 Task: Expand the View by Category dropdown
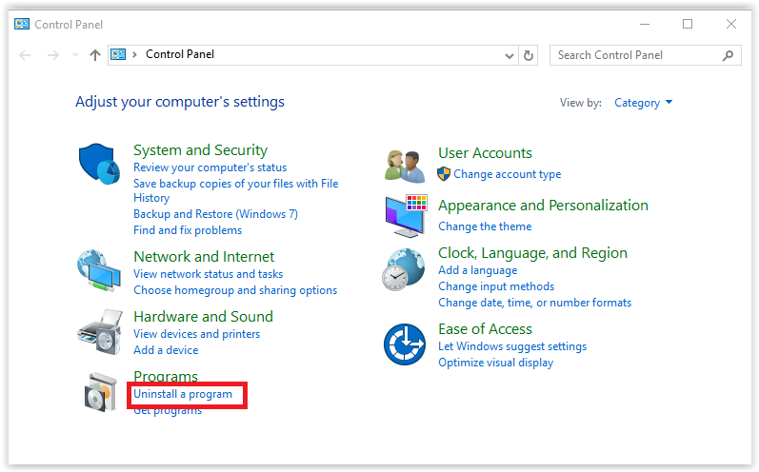[644, 103]
